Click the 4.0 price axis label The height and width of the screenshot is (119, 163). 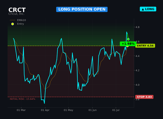click(138, 85)
